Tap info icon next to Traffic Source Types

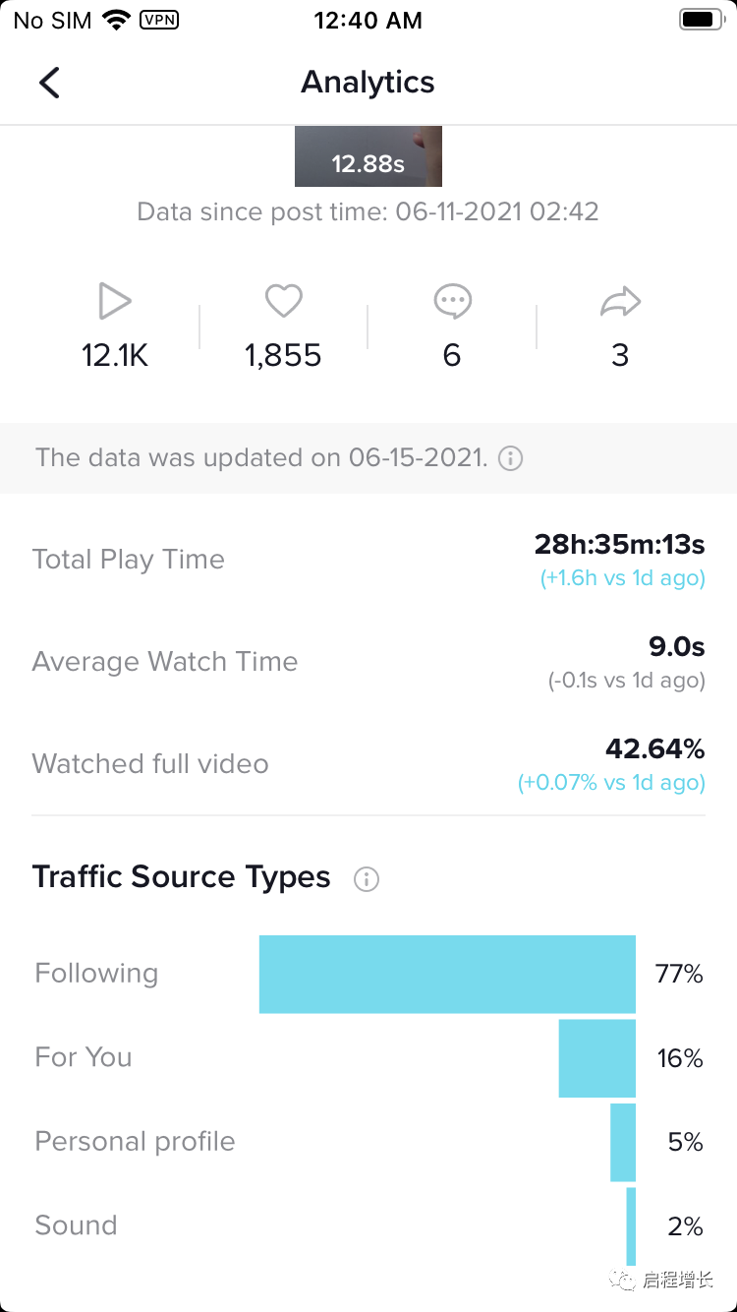pos(367,878)
